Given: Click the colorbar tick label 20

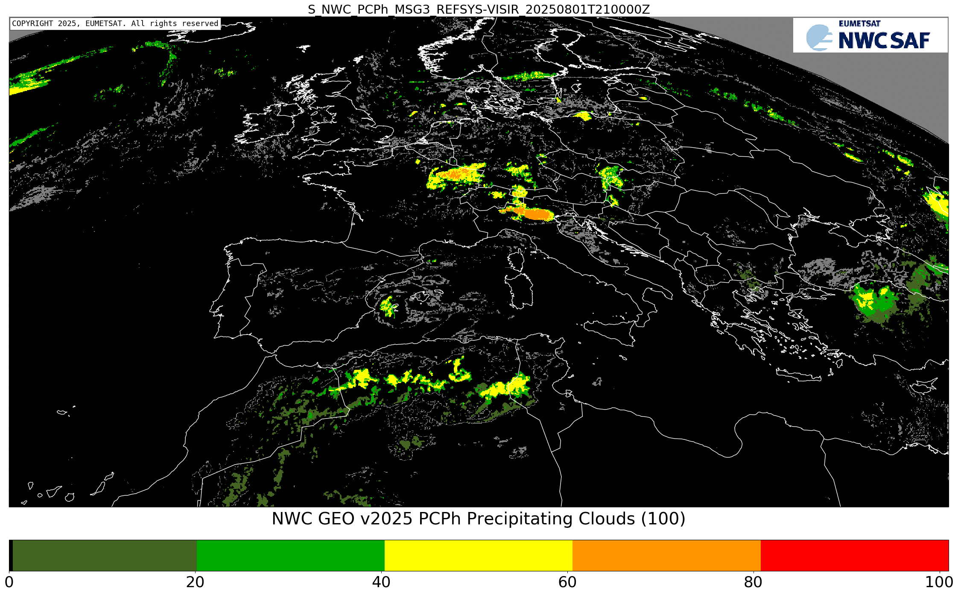Looking at the screenshot, I should click(195, 582).
